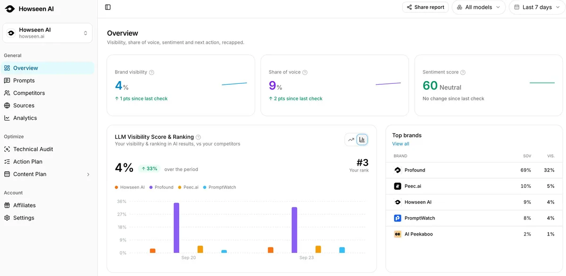Click the Peec.ai brand logo

click(398, 186)
